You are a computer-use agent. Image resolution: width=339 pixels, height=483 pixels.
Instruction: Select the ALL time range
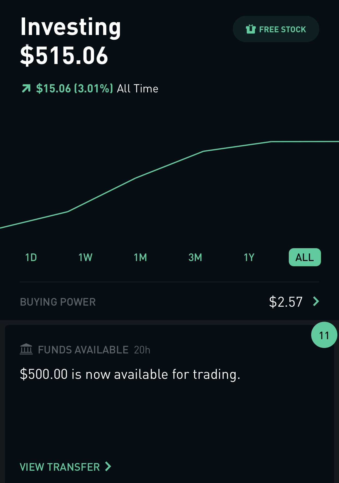[x=305, y=257]
